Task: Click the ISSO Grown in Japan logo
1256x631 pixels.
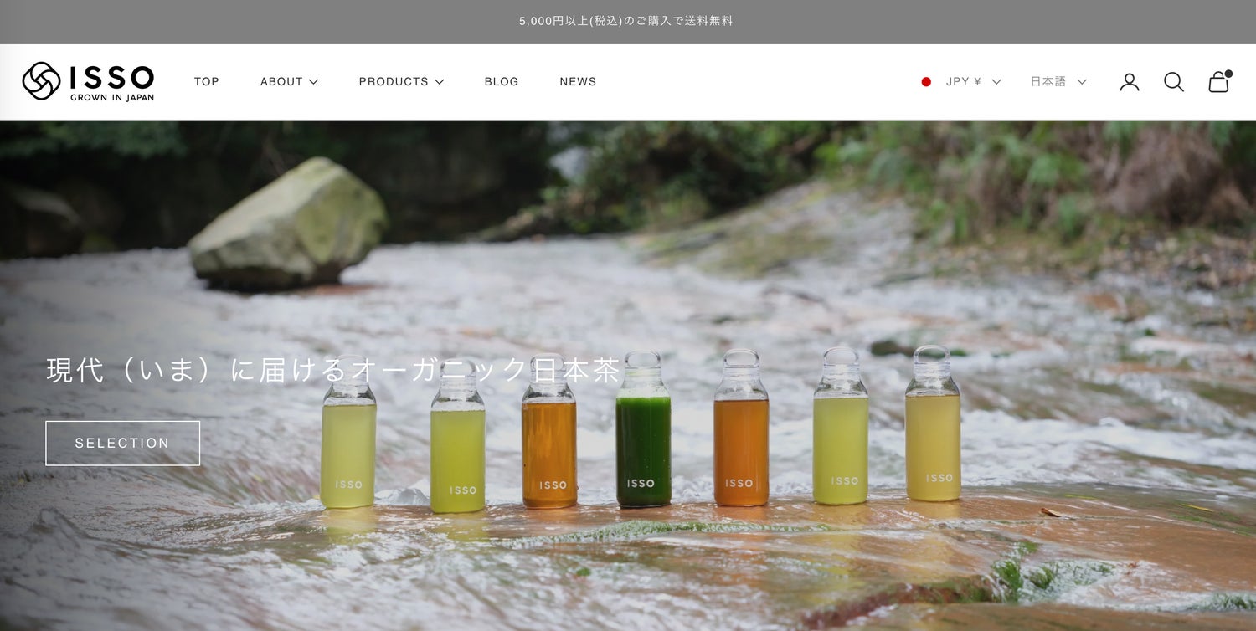Action: (88, 81)
